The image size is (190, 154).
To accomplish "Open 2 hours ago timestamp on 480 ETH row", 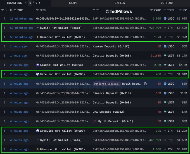I will click(19, 74).
